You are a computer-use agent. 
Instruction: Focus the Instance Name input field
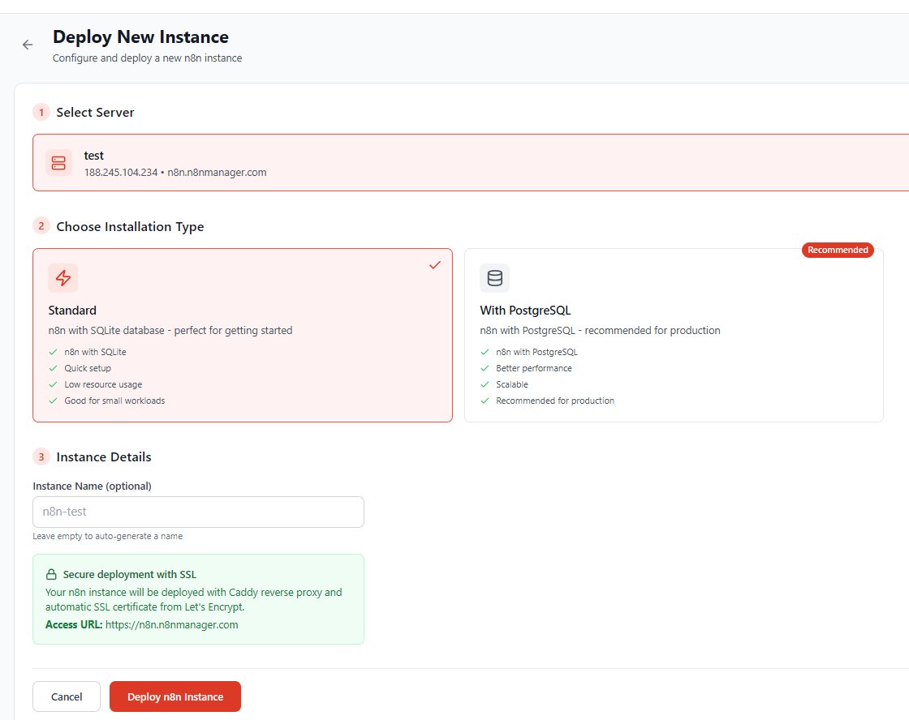click(198, 512)
